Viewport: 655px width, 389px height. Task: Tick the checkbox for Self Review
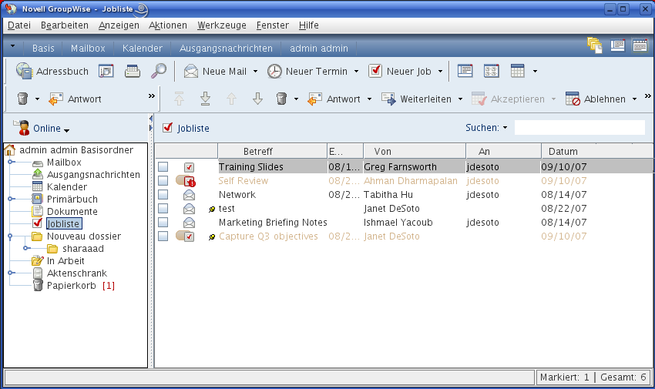click(x=163, y=181)
